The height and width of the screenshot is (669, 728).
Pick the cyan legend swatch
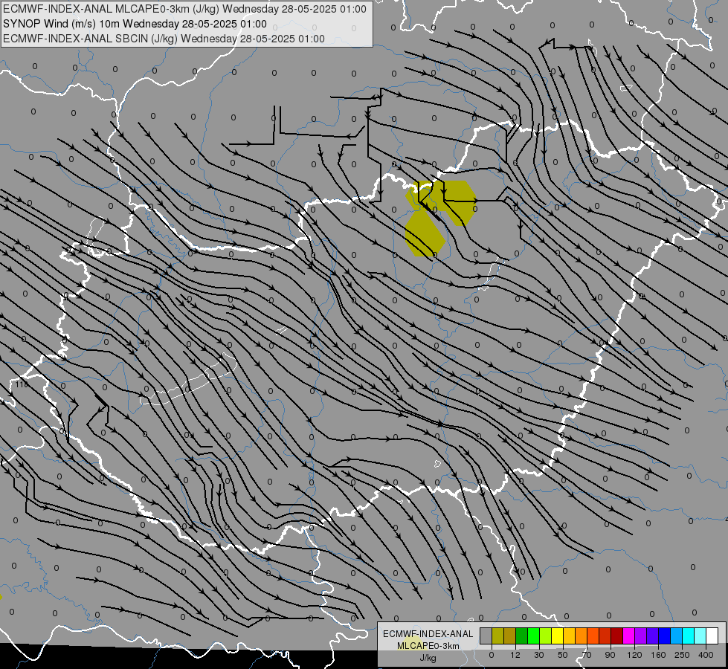tap(689, 636)
